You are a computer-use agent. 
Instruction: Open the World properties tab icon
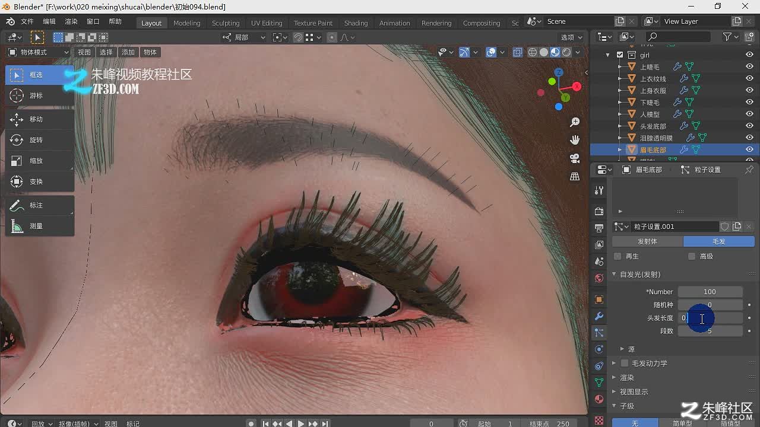coord(599,278)
